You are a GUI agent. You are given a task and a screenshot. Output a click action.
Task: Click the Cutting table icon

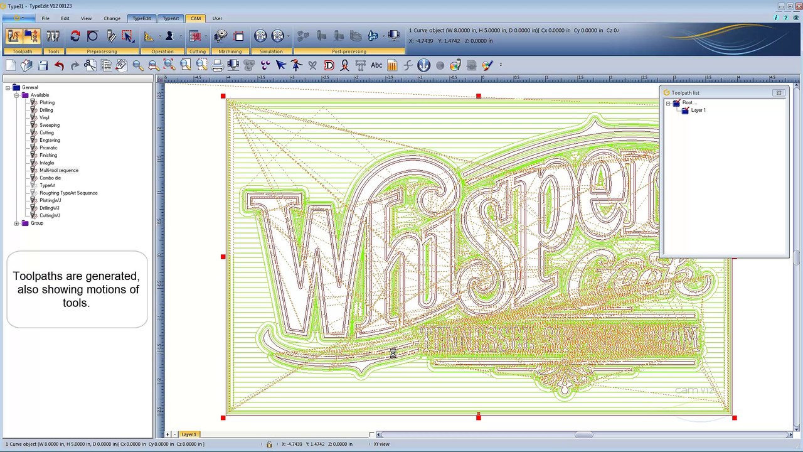tap(195, 36)
